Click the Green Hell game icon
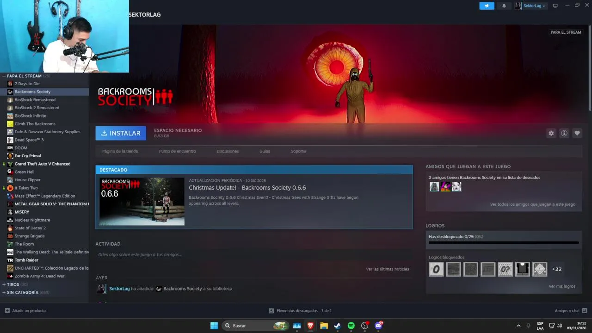Screen dimensions: 592x333 10,172
